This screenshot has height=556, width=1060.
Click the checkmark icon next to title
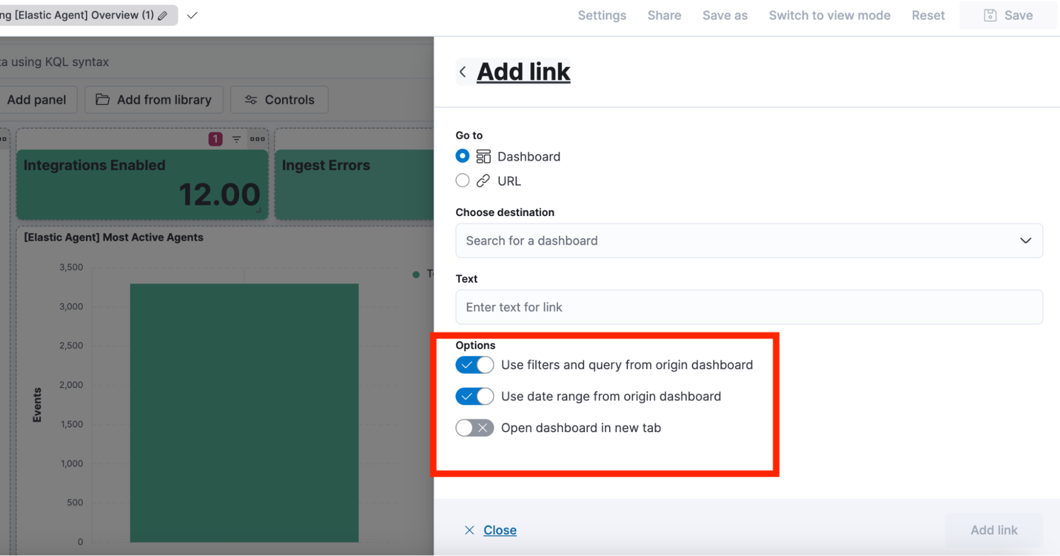192,15
